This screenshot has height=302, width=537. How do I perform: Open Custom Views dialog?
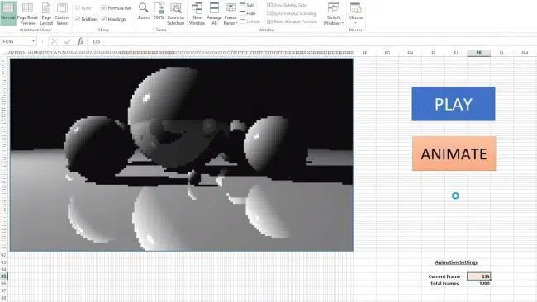(x=62, y=13)
